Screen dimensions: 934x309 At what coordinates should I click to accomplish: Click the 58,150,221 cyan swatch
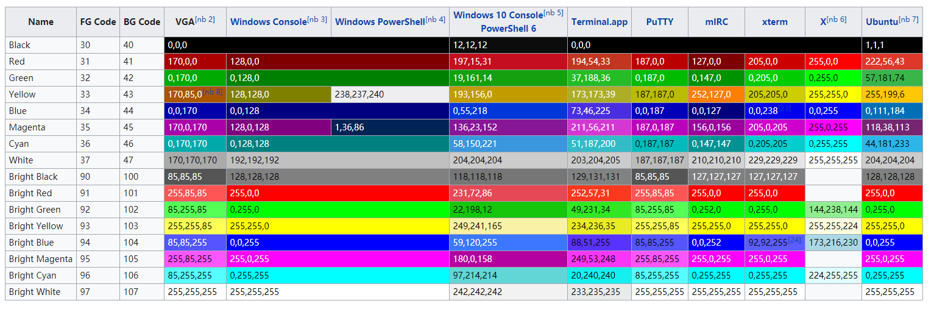pyautogui.click(x=508, y=144)
